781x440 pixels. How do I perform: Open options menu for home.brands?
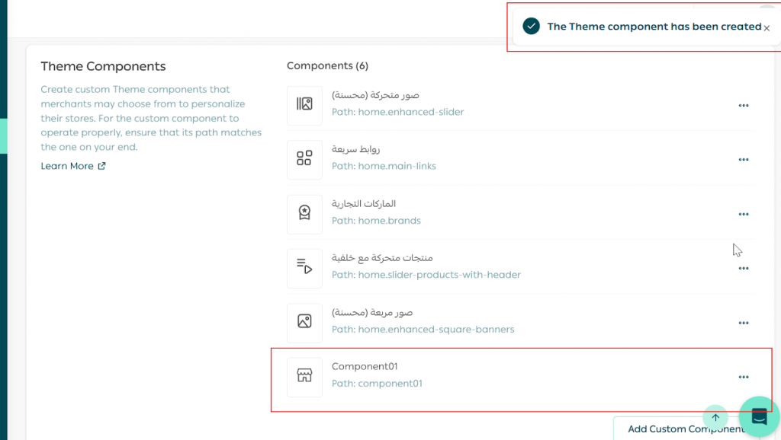click(x=744, y=215)
